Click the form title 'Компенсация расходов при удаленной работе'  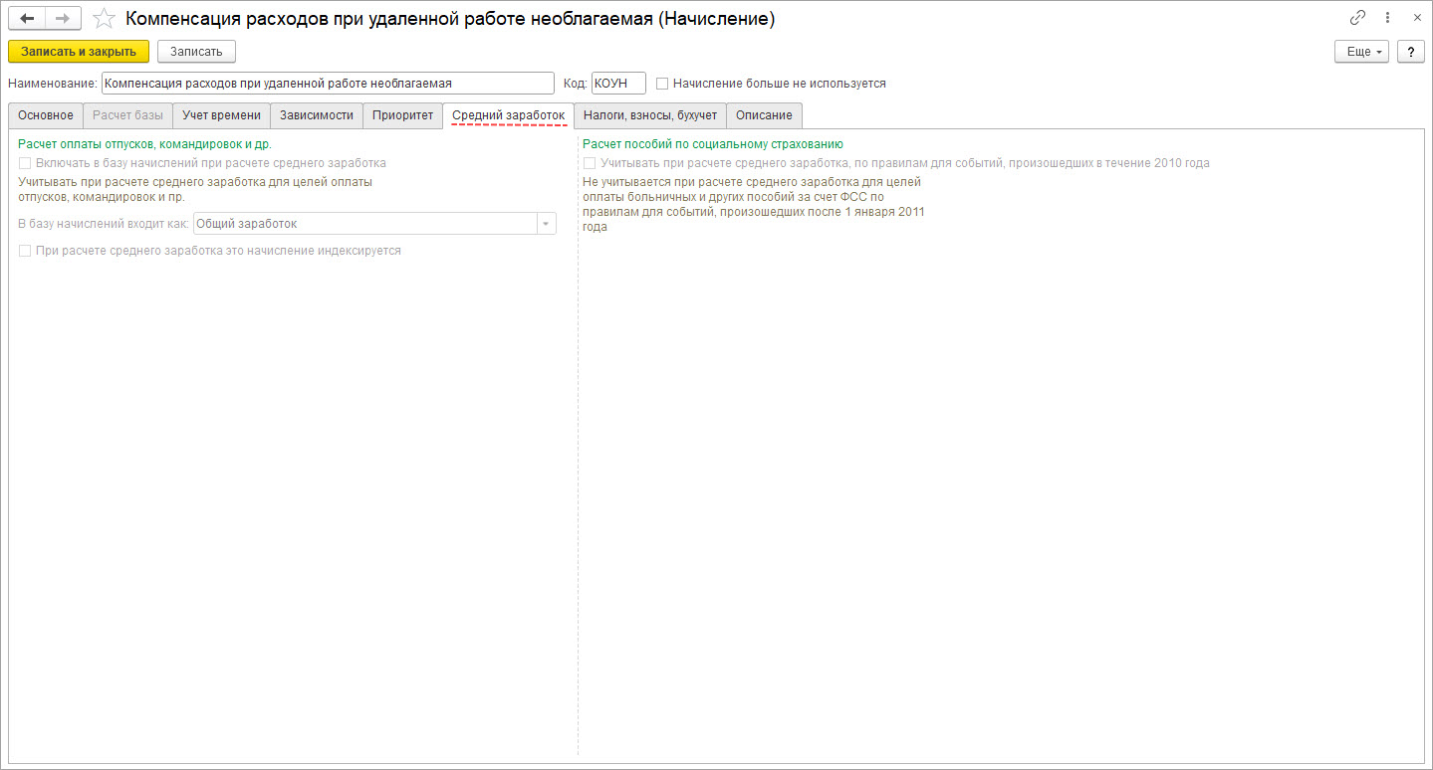tap(450, 19)
